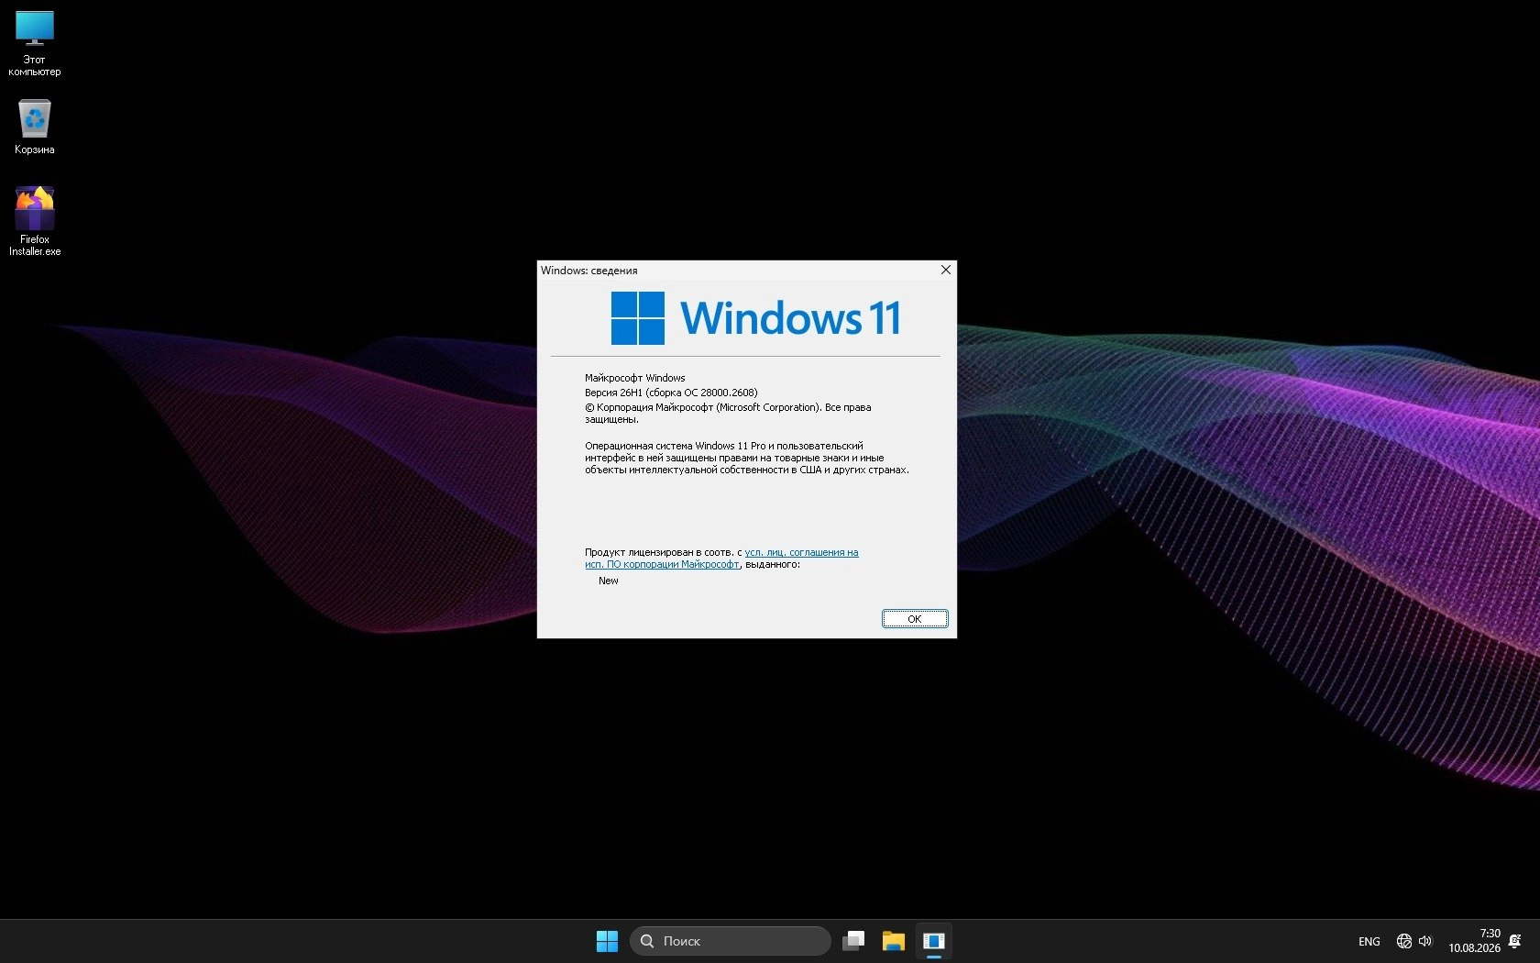
Task: Open the clock and date flyout
Action: pyautogui.click(x=1474, y=941)
